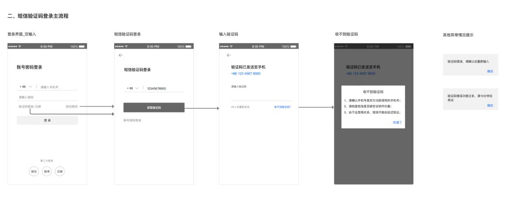Click the 第三方登录 label
This screenshot has height=203, width=512.
pos(46,161)
